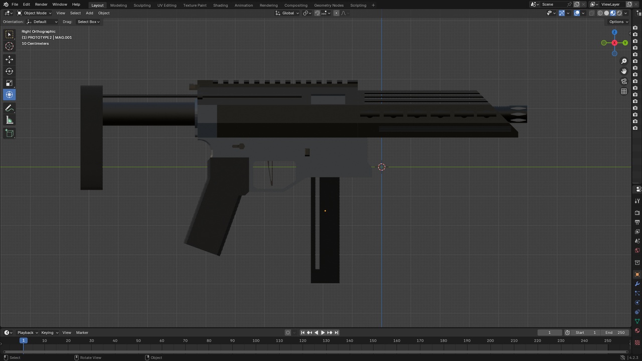Expand the viewport shading options arrow
The height and width of the screenshot is (361, 642).
[x=625, y=13]
